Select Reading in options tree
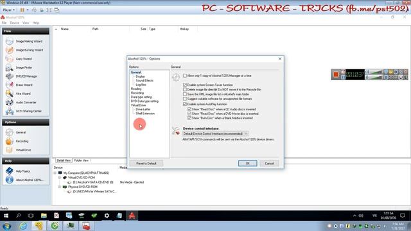Image resolution: width=411 pixels, height=231 pixels. [x=136, y=89]
